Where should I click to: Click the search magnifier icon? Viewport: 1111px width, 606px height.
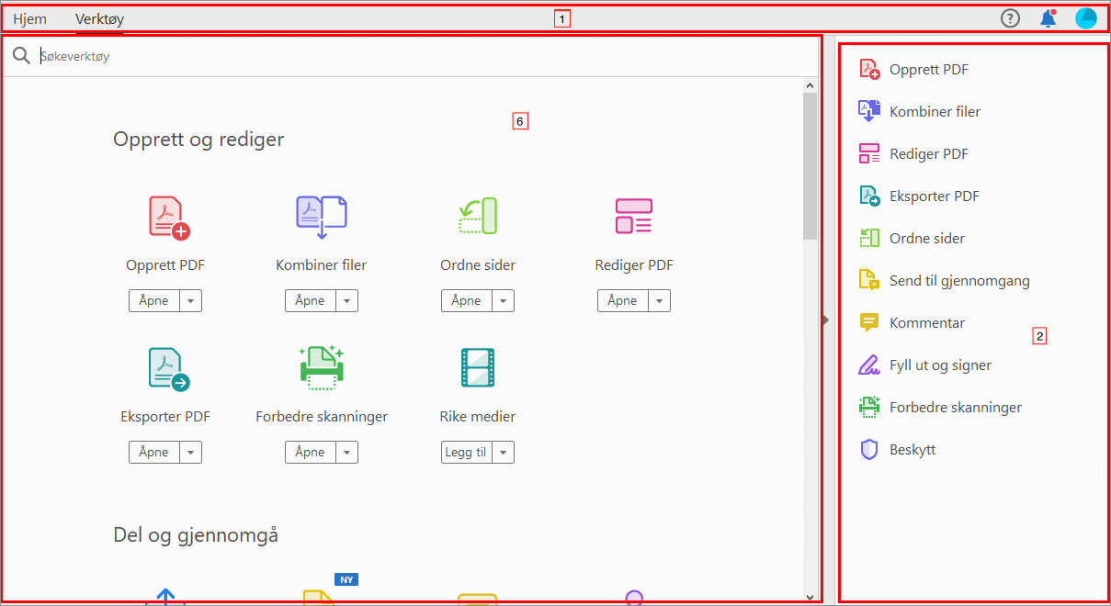[21, 56]
